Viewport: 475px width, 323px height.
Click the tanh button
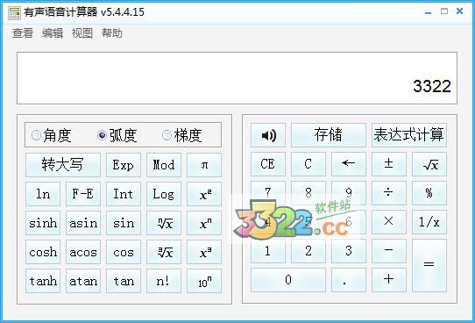coord(43,281)
